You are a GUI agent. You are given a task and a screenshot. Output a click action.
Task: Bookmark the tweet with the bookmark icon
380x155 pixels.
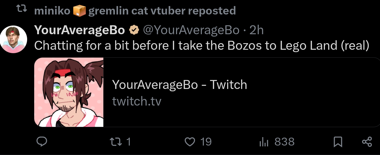pos(338,142)
